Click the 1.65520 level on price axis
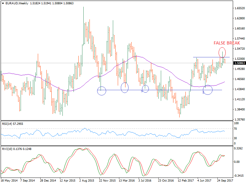246x184 pixels. click(239, 8)
